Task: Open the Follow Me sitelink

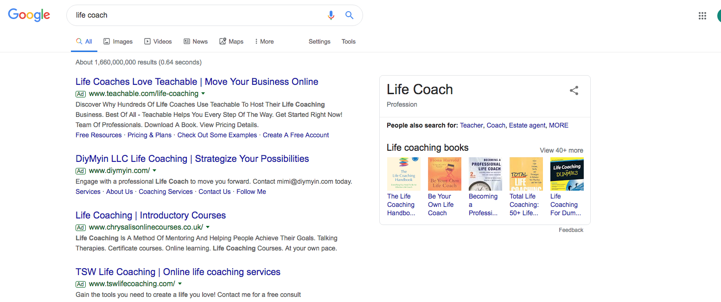Action: pos(251,192)
